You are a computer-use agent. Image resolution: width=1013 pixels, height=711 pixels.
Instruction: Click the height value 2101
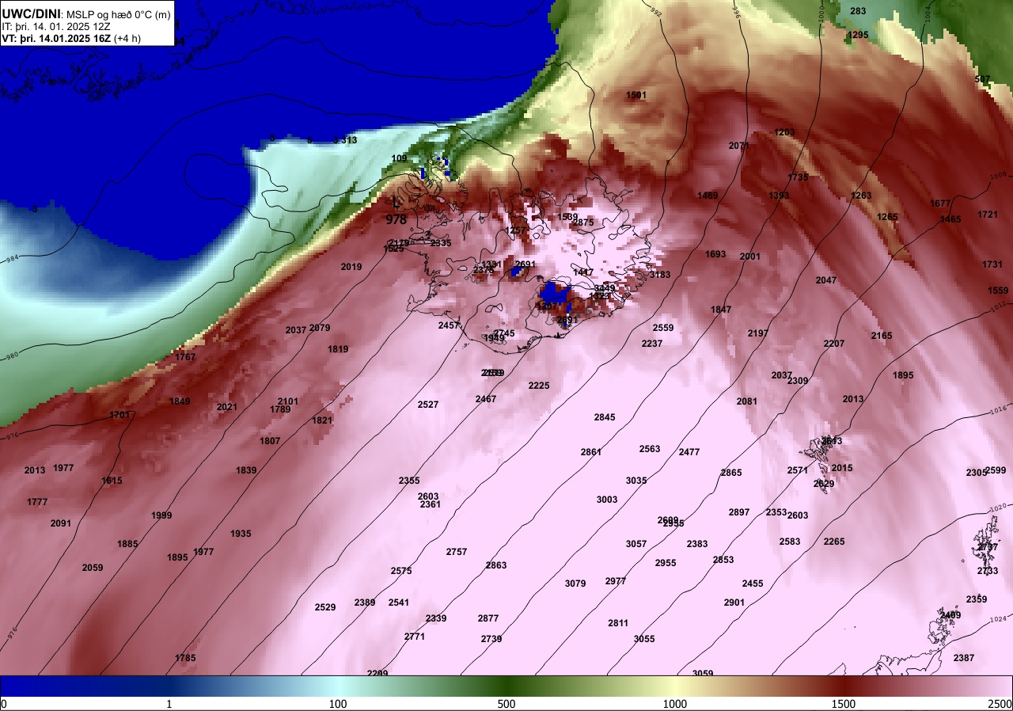pos(288,401)
